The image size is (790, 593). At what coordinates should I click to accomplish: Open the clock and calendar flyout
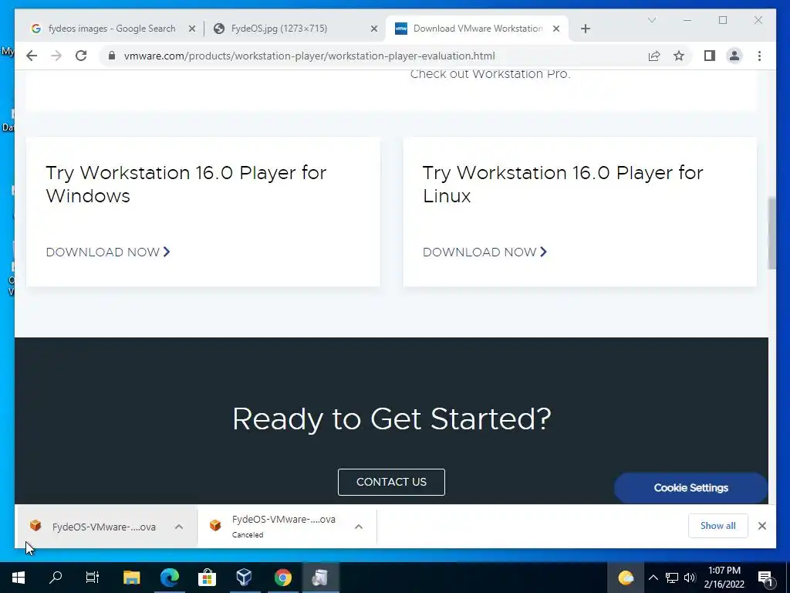pyautogui.click(x=724, y=578)
